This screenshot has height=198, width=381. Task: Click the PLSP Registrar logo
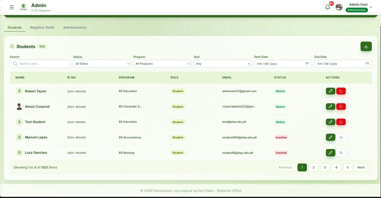(x=24, y=7)
